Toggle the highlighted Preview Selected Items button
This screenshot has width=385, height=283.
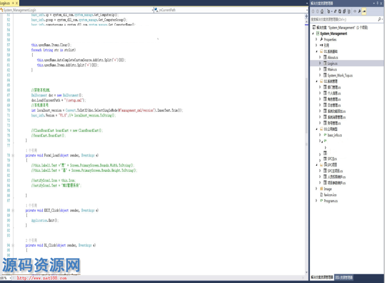tap(364, 11)
